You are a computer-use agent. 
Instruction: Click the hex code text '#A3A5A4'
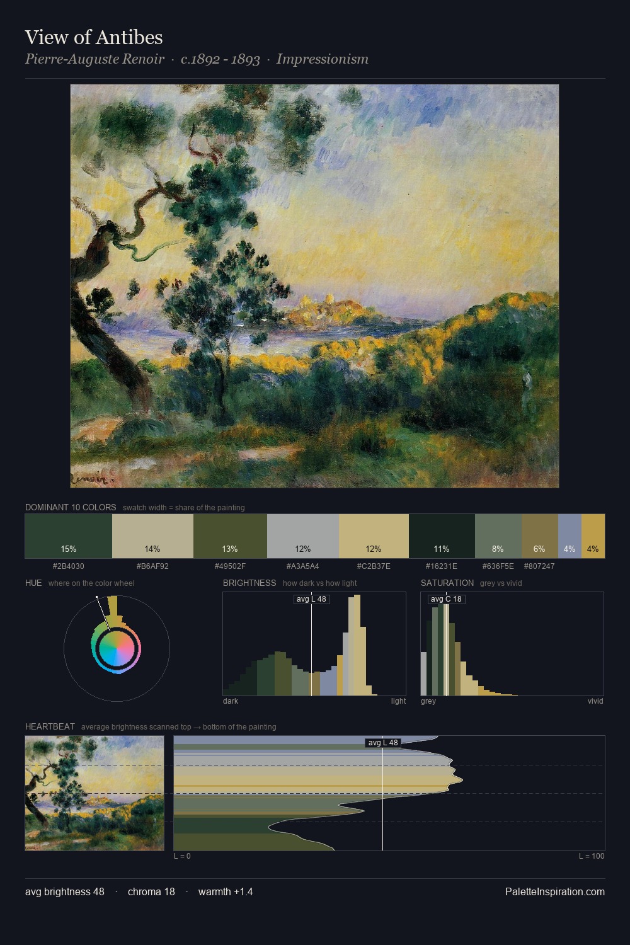pos(303,566)
